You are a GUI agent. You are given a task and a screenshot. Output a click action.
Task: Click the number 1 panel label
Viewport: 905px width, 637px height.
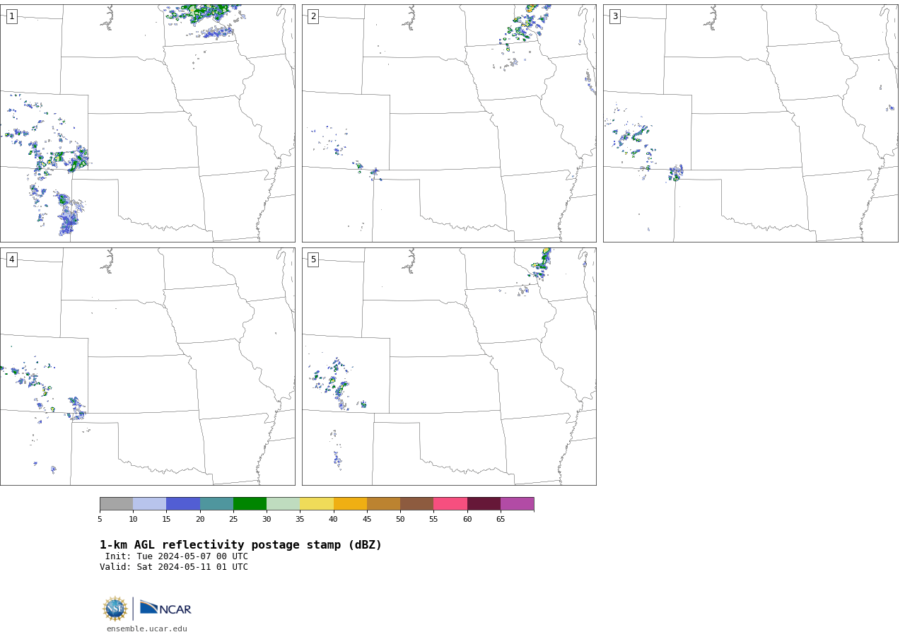tap(11, 16)
